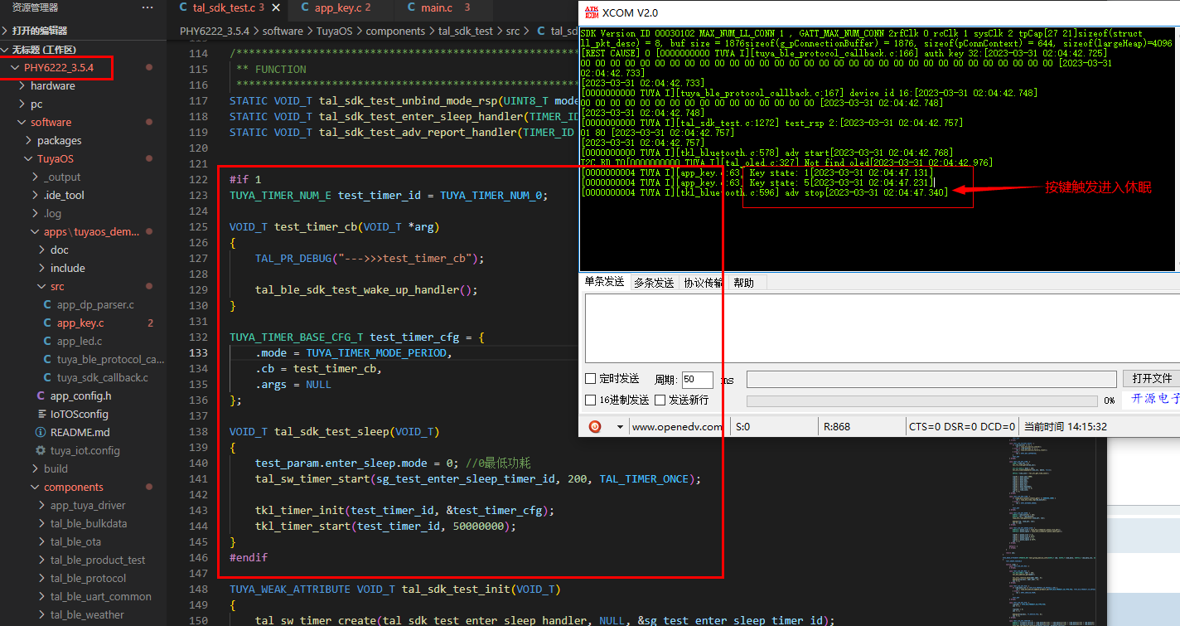
Task: Open dropdown arrow next to XCOM power icon
Action: pyautogui.click(x=619, y=427)
